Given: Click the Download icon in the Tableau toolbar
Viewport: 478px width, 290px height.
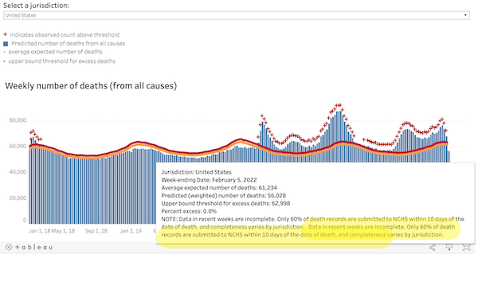Looking at the screenshot, I should point(449,247).
